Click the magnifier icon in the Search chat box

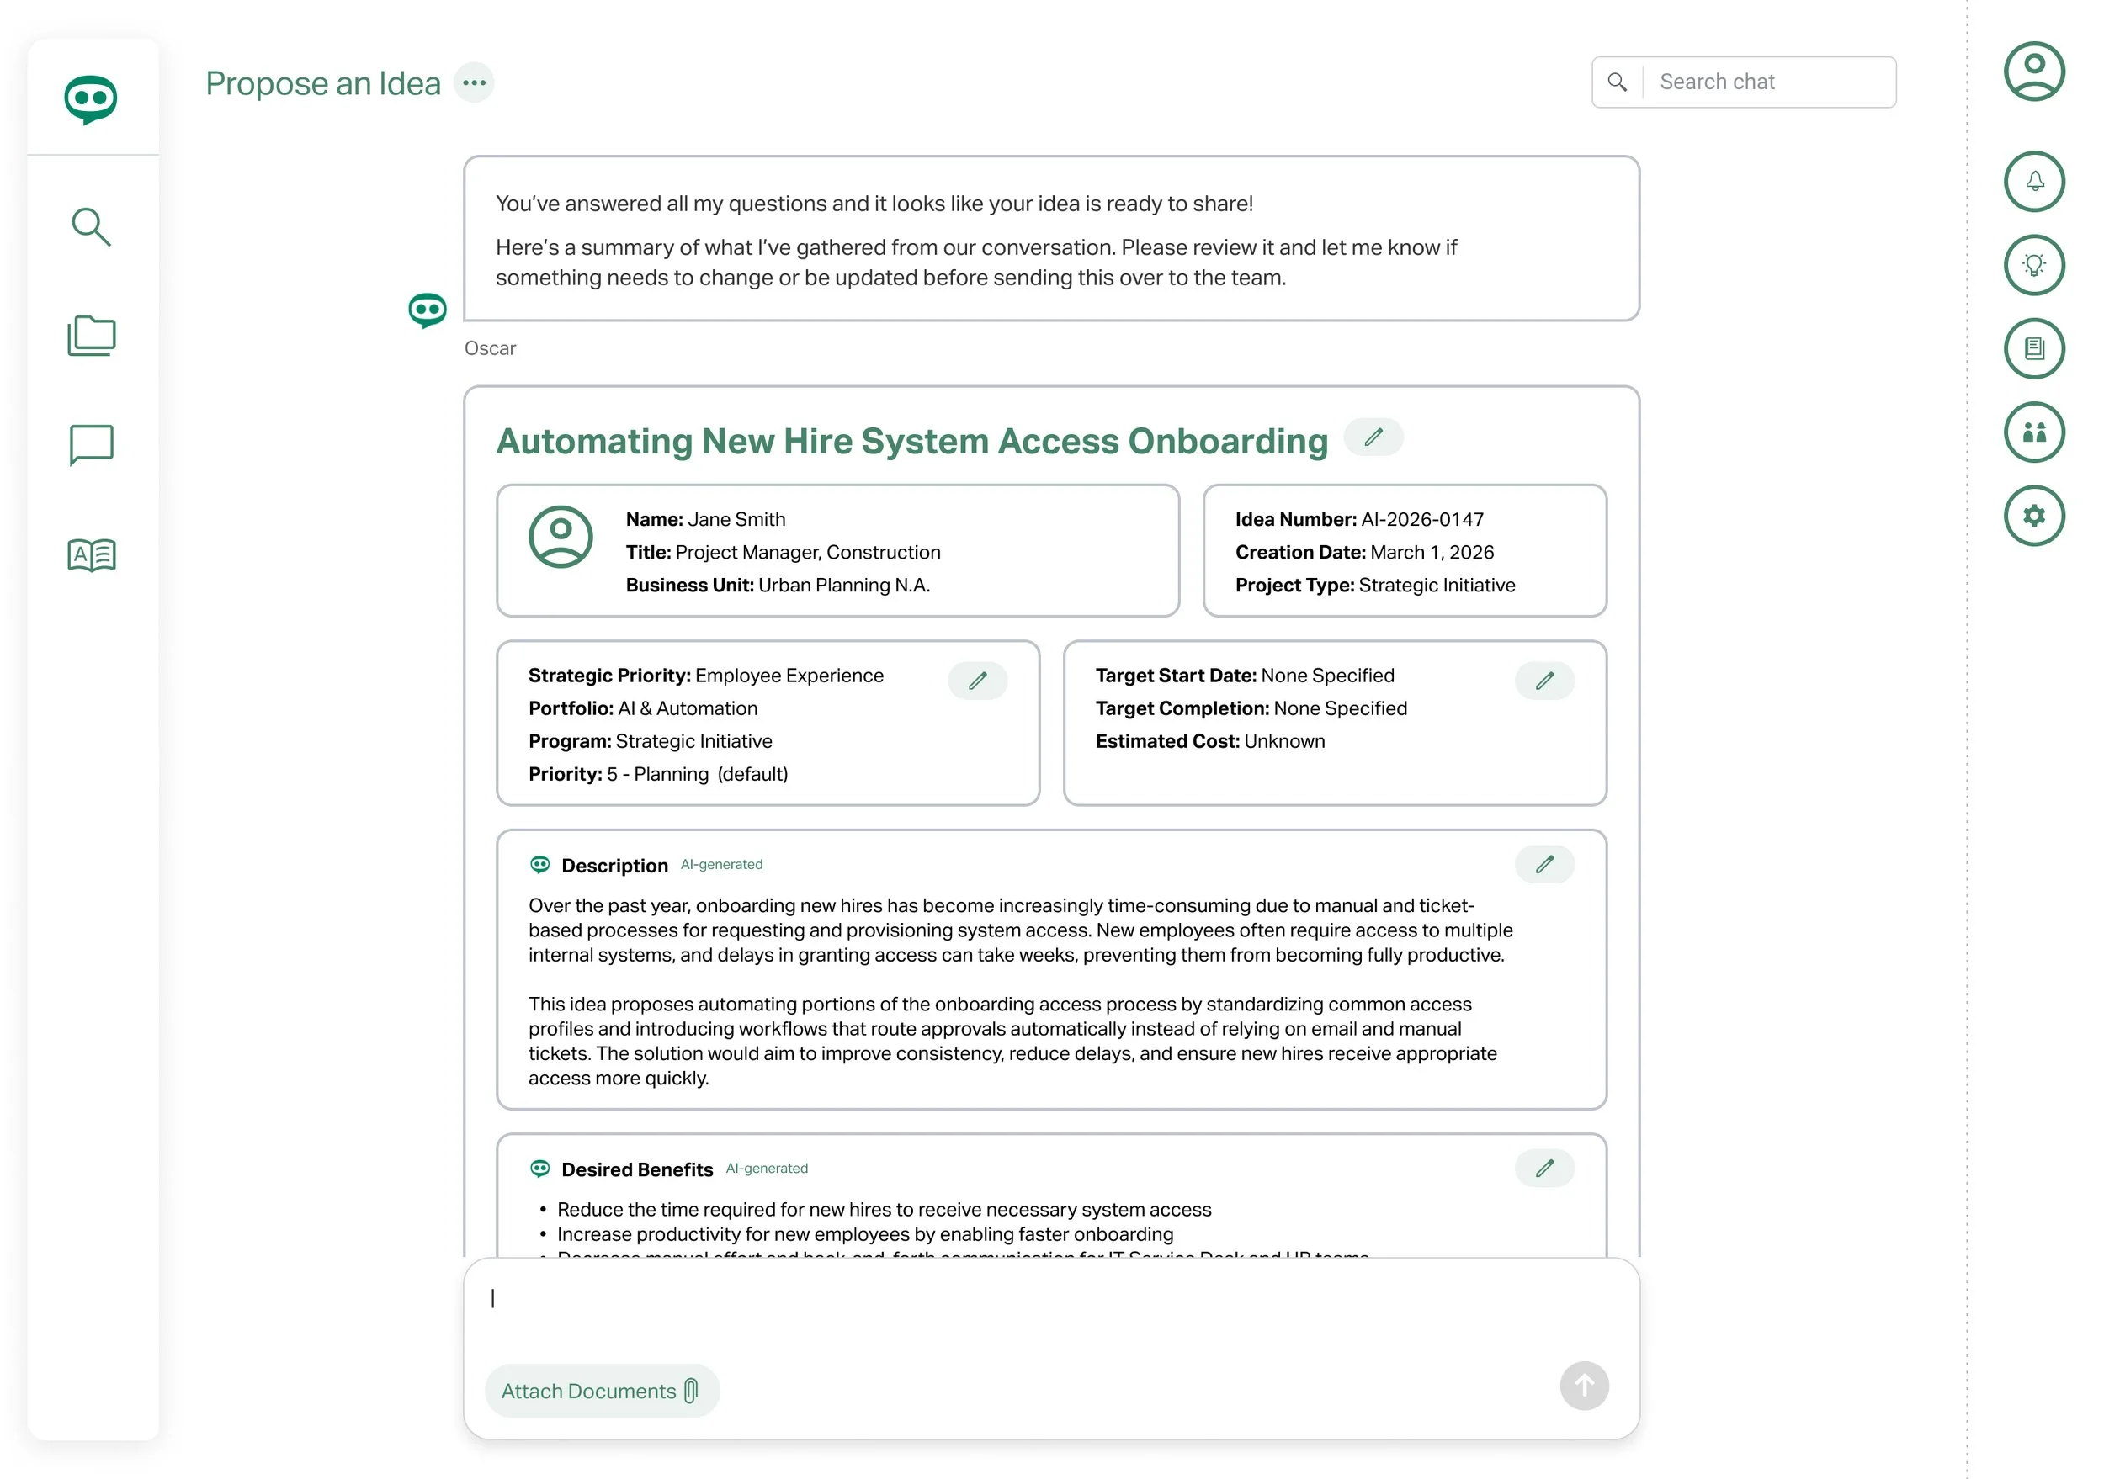[x=1618, y=82]
